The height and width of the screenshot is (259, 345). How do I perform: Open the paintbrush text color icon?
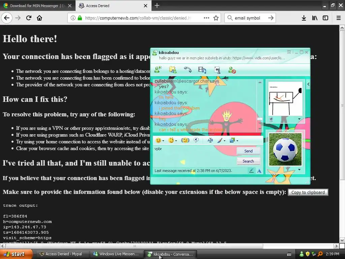coord(220,140)
